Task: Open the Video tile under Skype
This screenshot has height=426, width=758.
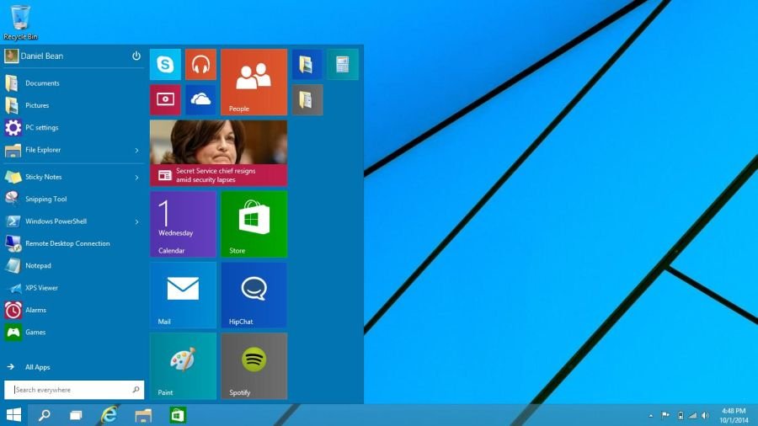Action: pos(165,100)
